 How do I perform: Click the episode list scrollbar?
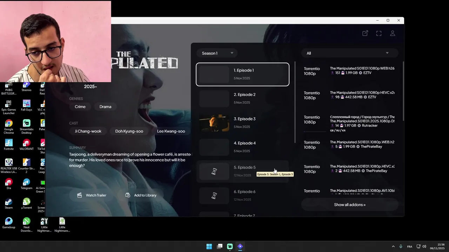pyautogui.click(x=295, y=102)
